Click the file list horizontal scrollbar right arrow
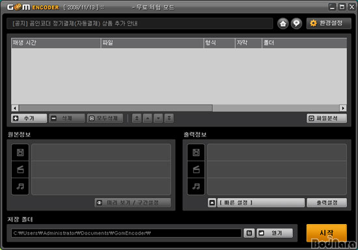This screenshot has width=358, height=250. [343, 108]
